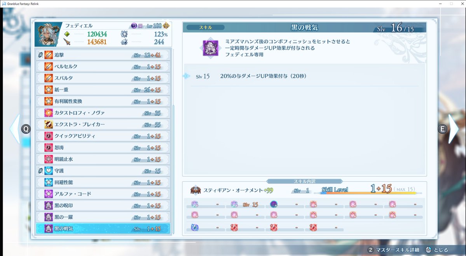
Task: Select the 有利属性変換 skill row
Action: click(x=103, y=102)
